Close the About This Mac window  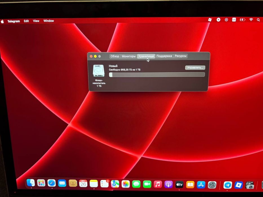[x=91, y=56]
